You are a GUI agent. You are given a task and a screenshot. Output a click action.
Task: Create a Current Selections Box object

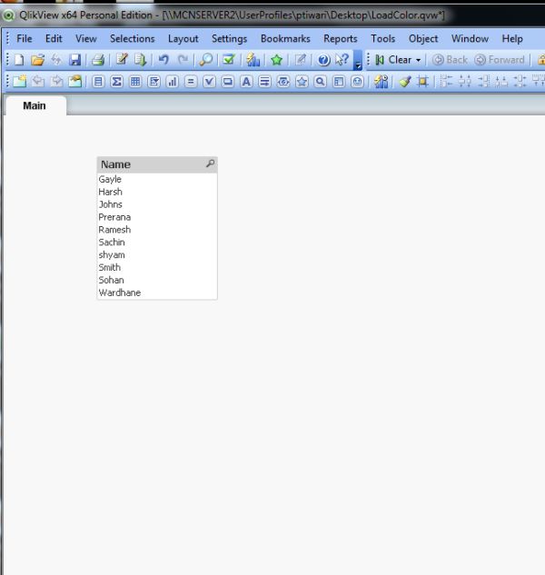[209, 82]
